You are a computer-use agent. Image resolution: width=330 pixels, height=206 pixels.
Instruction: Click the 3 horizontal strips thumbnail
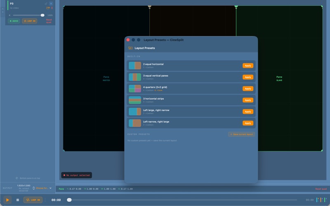pos(135,100)
